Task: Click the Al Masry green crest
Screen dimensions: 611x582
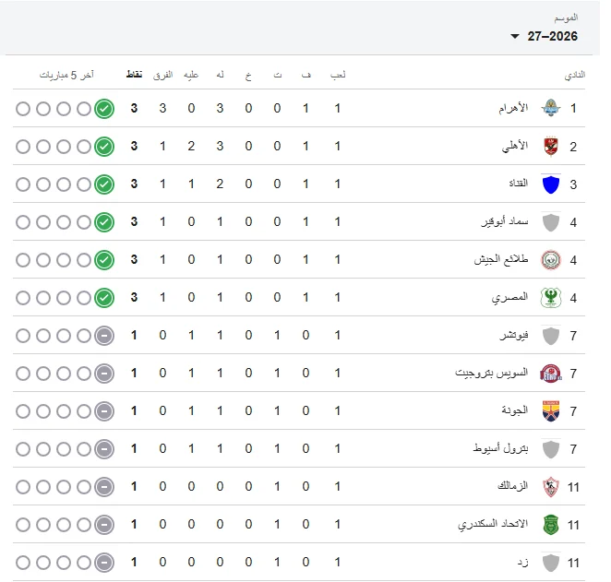Action: tap(551, 298)
